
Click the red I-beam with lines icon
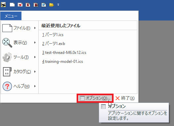click(x=36, y=5)
